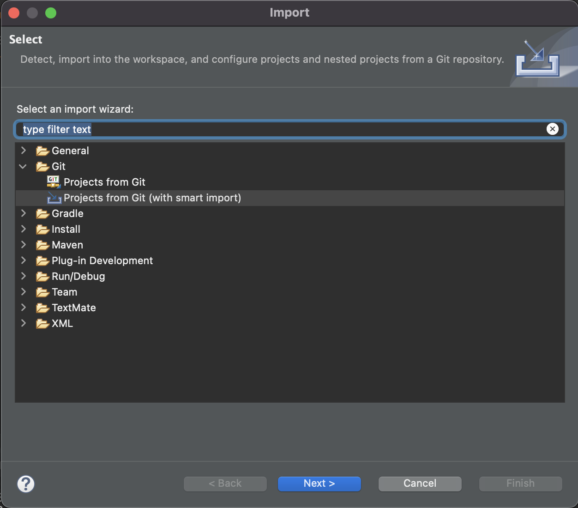Open help with the question mark icon

26,484
